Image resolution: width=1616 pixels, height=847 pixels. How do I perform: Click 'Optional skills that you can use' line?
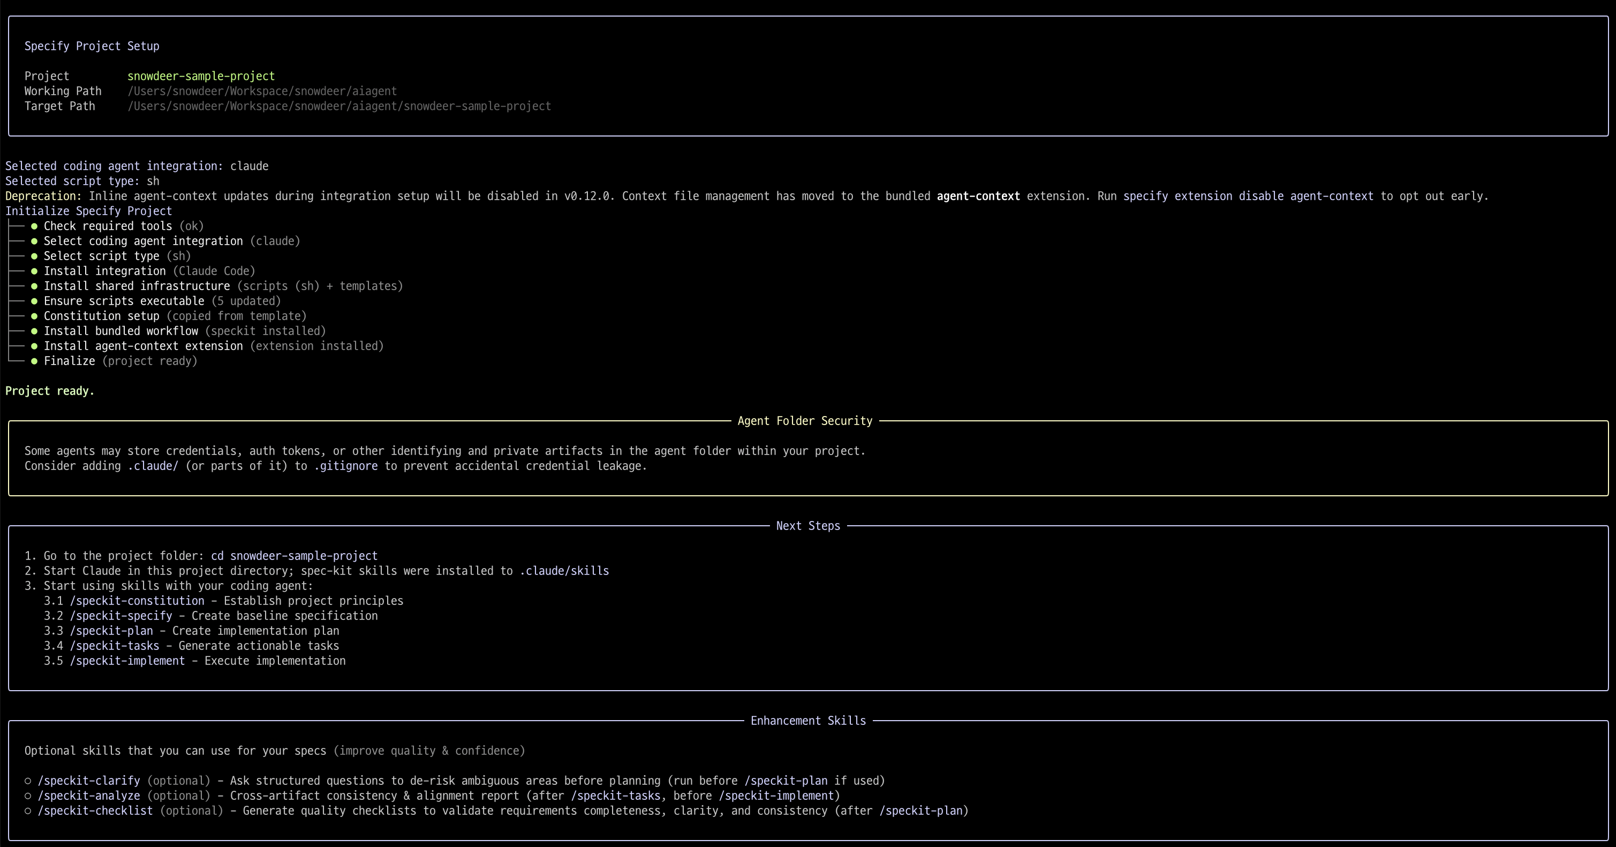click(x=275, y=752)
